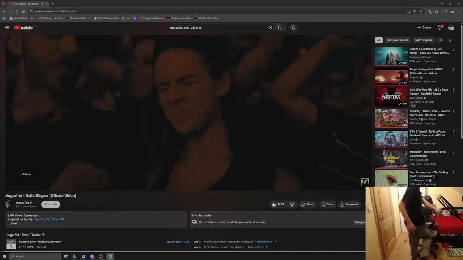Open the live chat replay panel
The image size is (463, 260).
(360, 222)
